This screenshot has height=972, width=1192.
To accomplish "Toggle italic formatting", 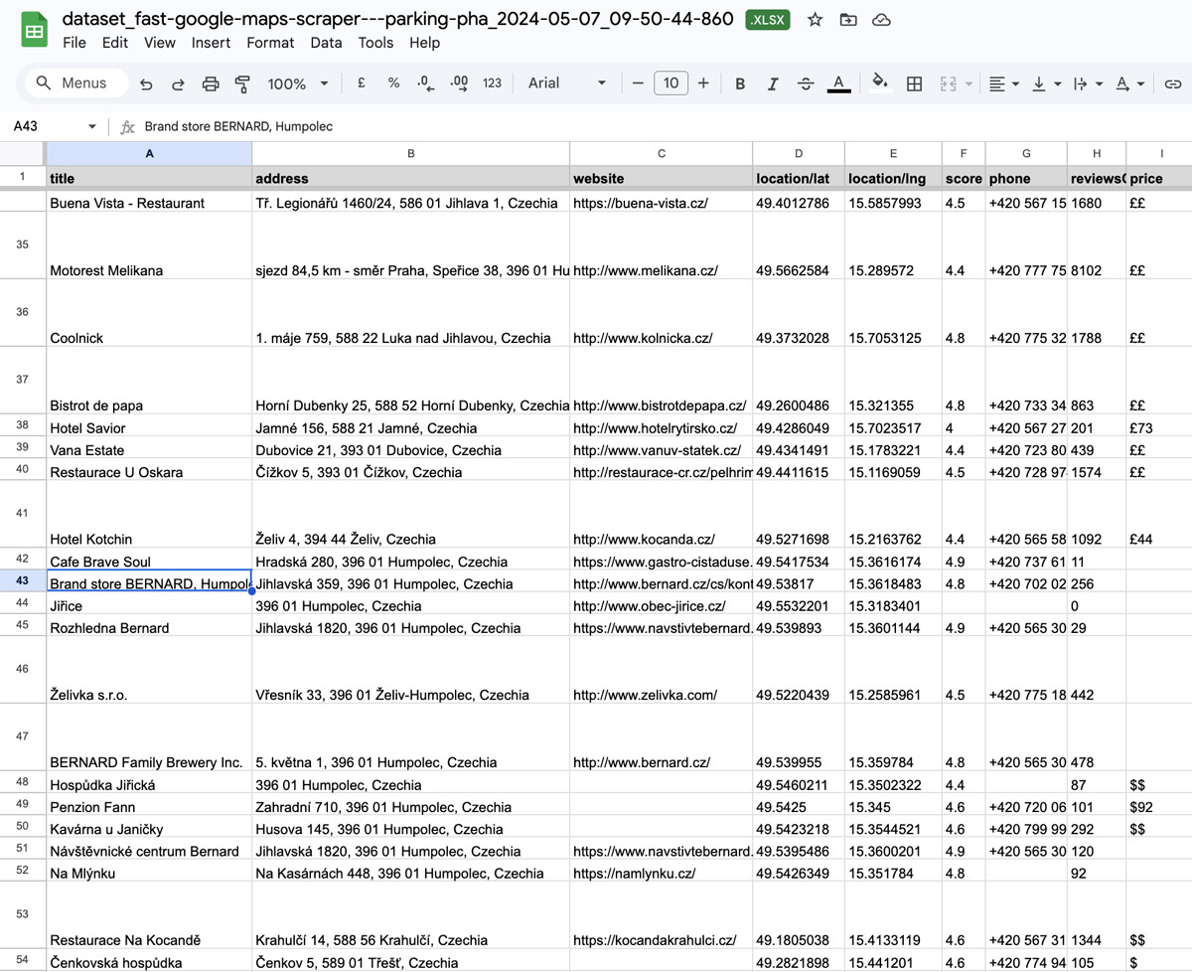I will [x=773, y=83].
